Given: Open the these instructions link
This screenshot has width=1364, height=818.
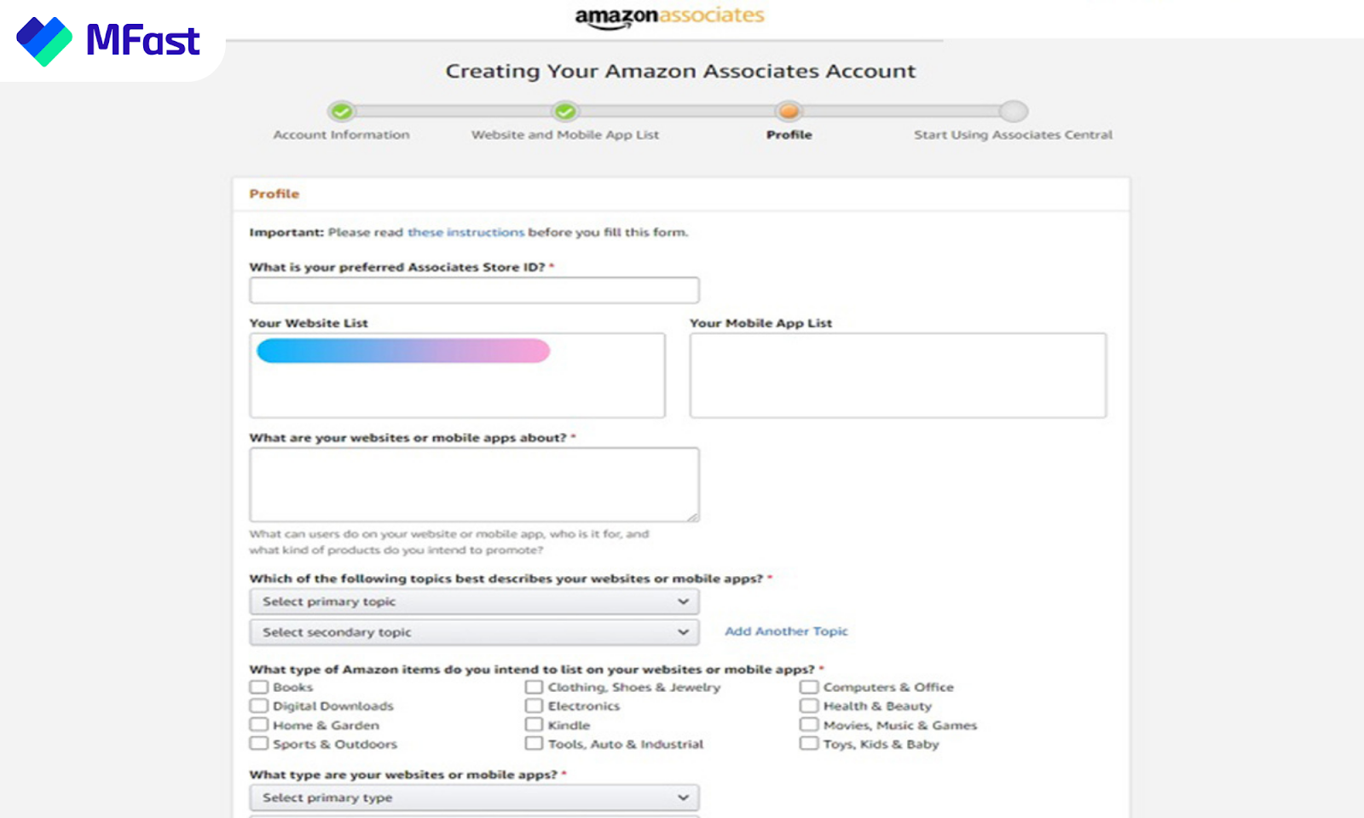Looking at the screenshot, I should (465, 232).
